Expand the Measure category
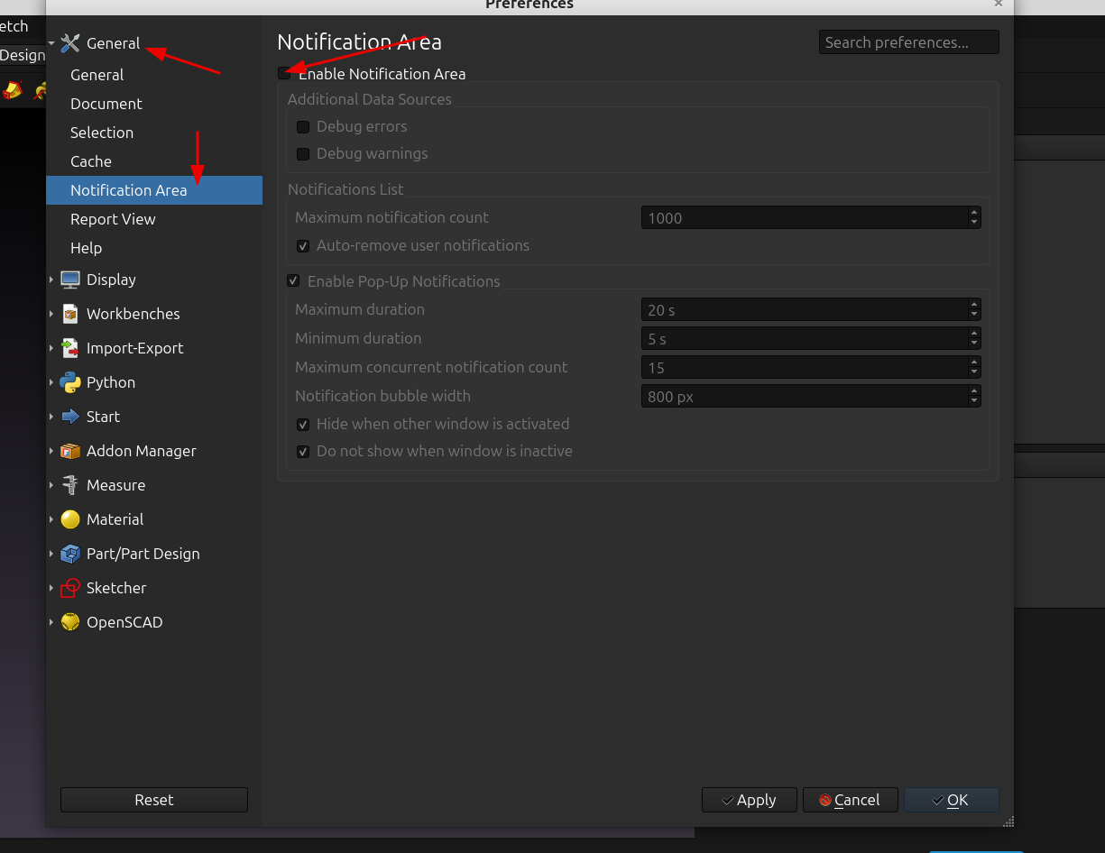Screen dimensions: 1105x853 tap(51, 485)
